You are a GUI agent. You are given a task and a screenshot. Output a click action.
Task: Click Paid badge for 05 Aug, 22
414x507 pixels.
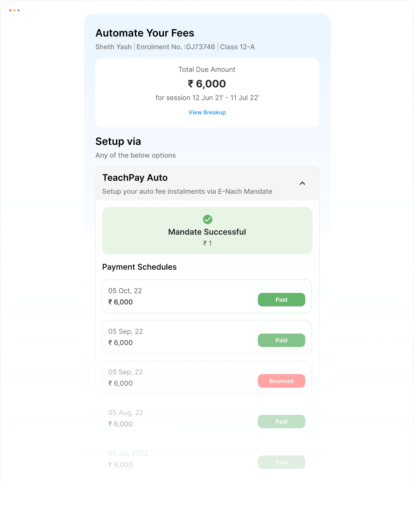(282, 422)
